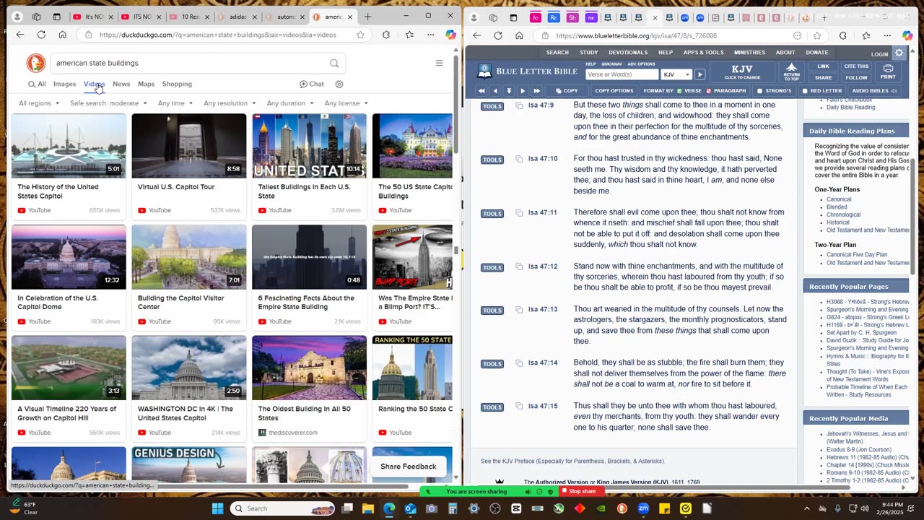Switch to the Images search tab
924x520 pixels.
point(64,84)
